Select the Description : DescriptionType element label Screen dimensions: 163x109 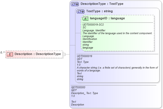[x=38, y=54]
